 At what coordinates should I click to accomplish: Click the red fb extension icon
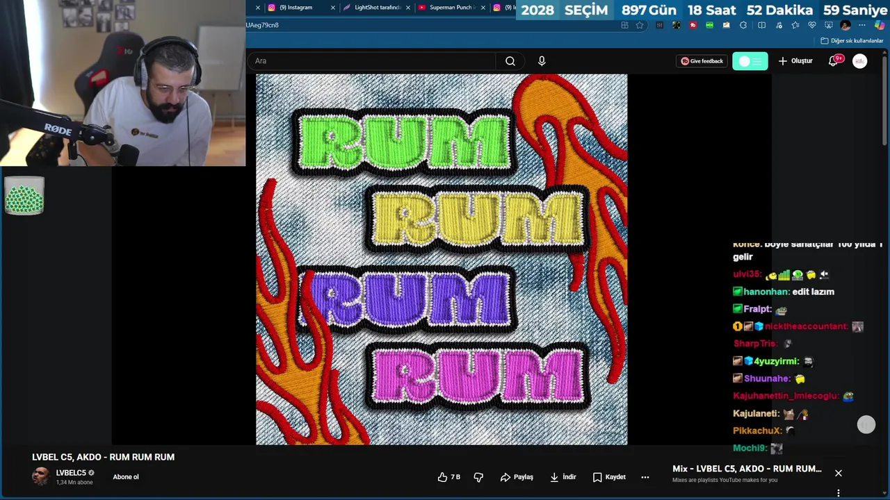pyautogui.click(x=693, y=25)
